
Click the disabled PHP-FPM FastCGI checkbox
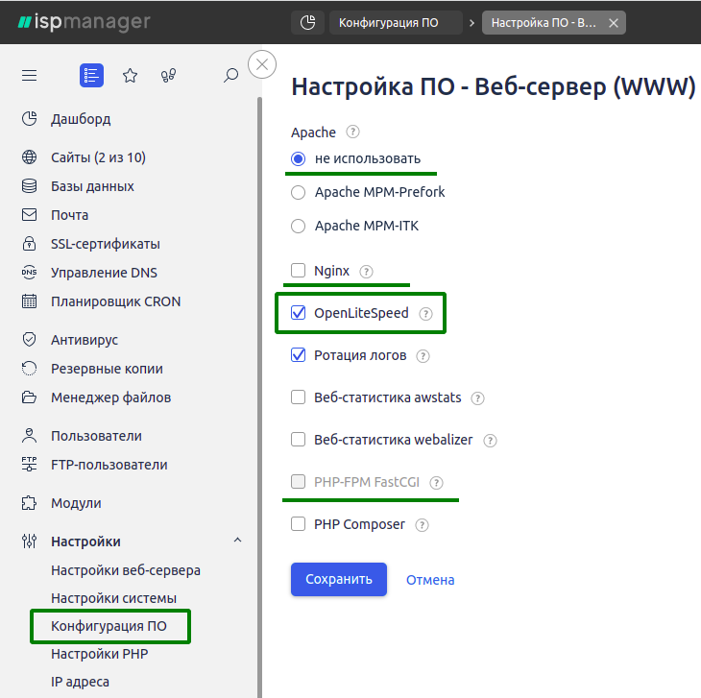point(299,482)
